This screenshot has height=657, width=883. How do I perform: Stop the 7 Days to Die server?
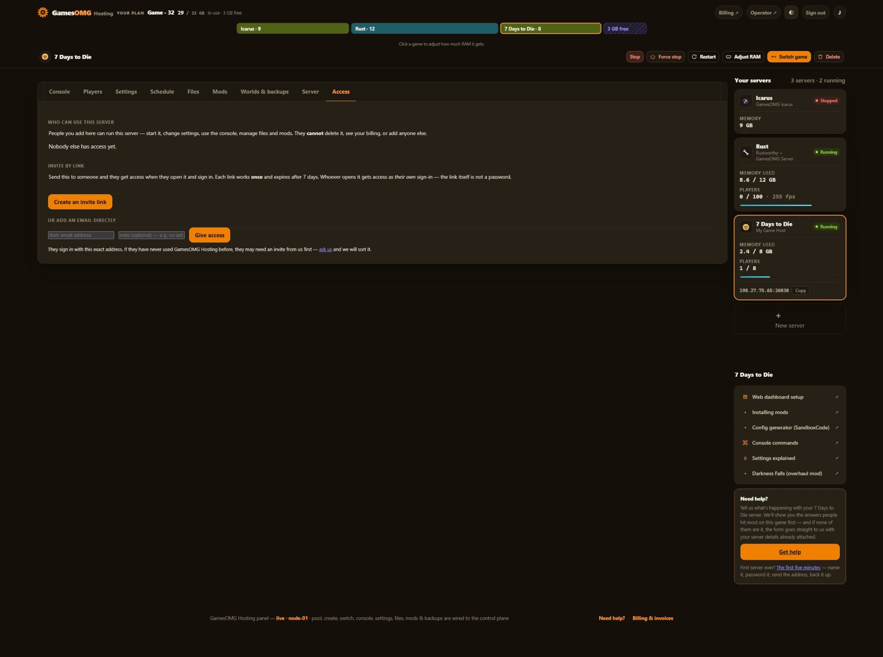click(635, 57)
